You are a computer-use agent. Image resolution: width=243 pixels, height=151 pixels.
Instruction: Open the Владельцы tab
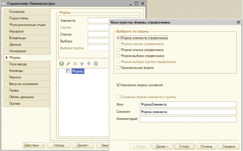(x=27, y=38)
